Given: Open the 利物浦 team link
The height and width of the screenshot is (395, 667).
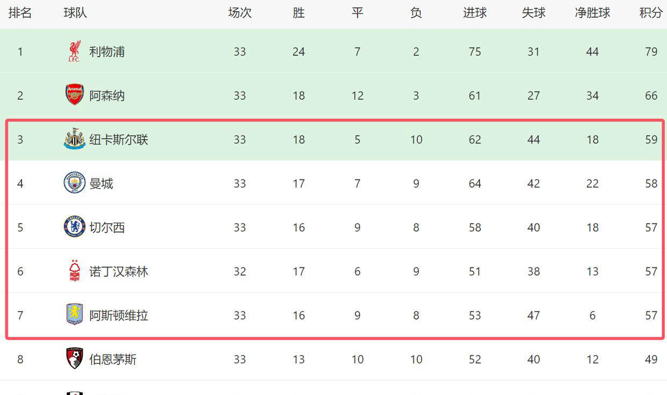Looking at the screenshot, I should click(x=107, y=51).
